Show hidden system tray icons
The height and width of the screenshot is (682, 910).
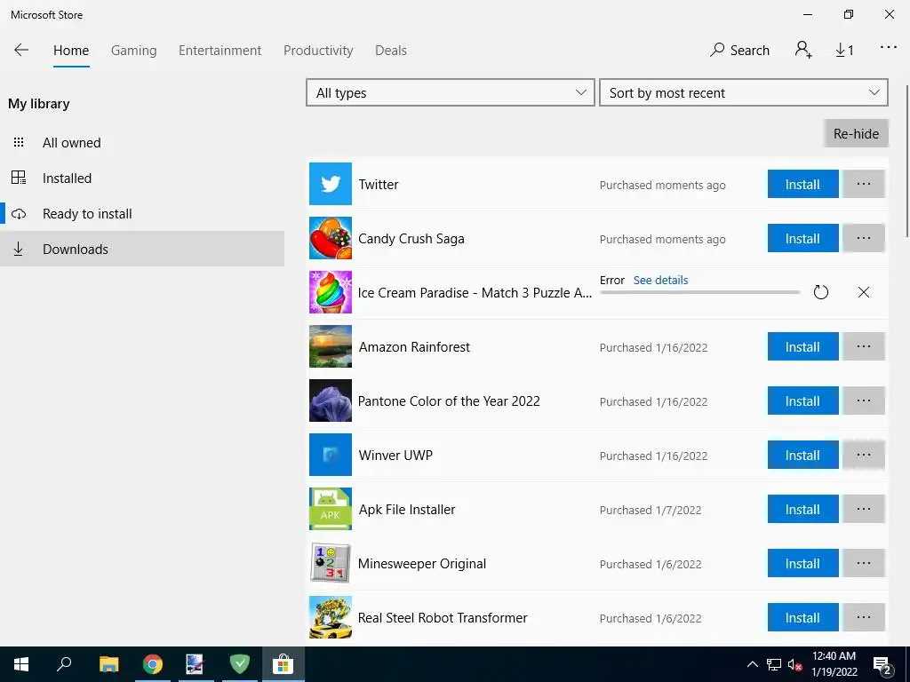(752, 664)
